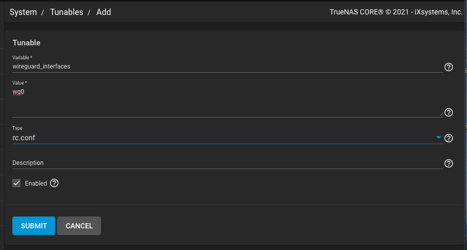Toggle the Enabled checkbox
The width and height of the screenshot is (467, 250).
(x=17, y=183)
